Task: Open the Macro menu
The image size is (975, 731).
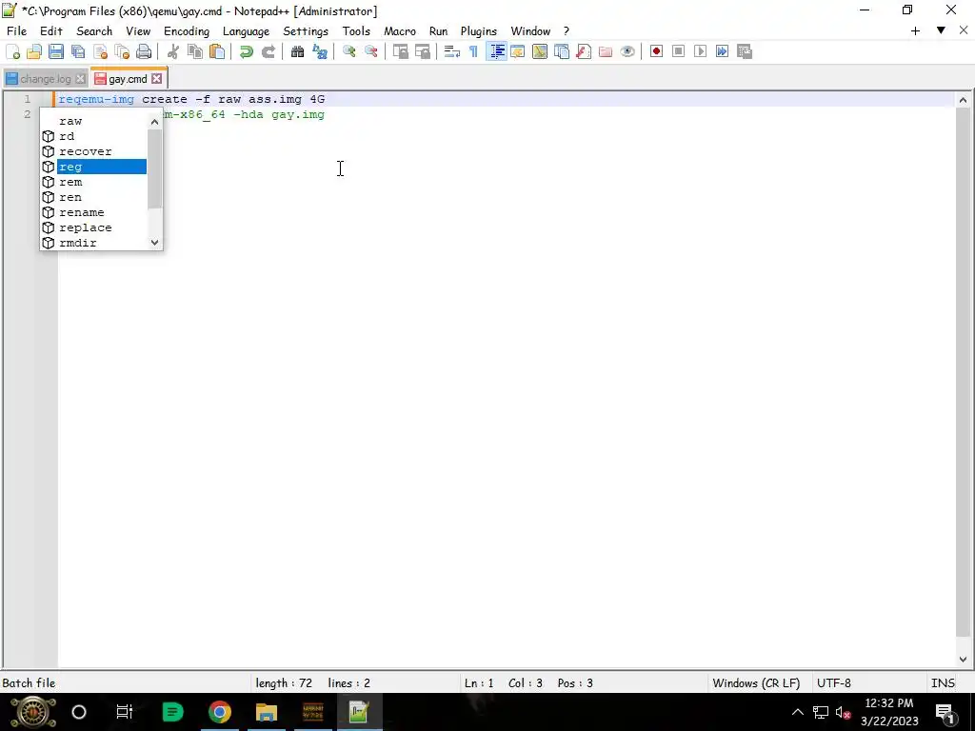Action: (x=400, y=31)
